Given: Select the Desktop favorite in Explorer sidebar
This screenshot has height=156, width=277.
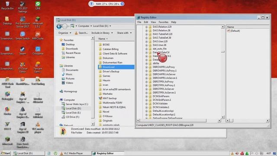Looking at the screenshot, I should [x=68, y=44].
